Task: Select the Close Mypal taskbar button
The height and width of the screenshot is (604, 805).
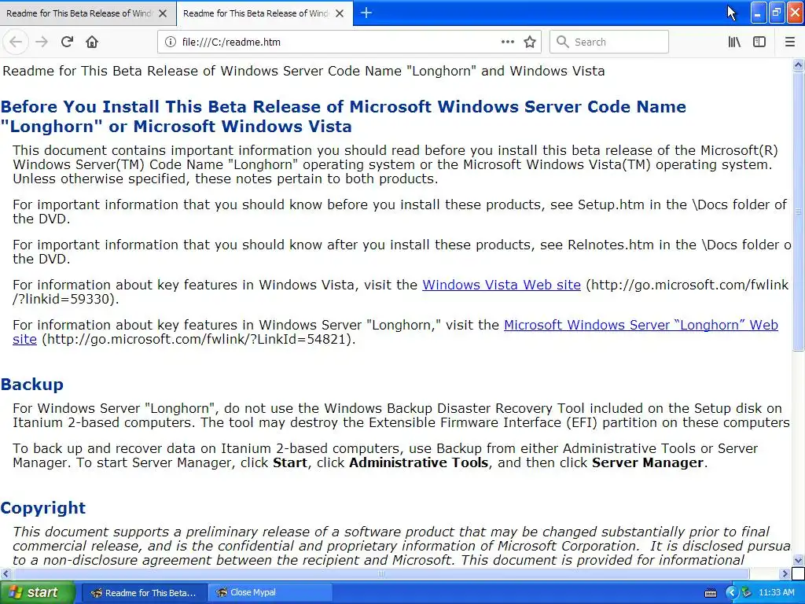Action: tap(270, 593)
